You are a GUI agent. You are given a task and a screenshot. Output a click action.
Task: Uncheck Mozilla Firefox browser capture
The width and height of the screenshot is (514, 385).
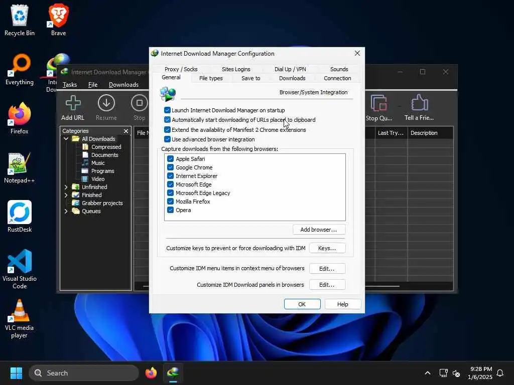pos(170,202)
